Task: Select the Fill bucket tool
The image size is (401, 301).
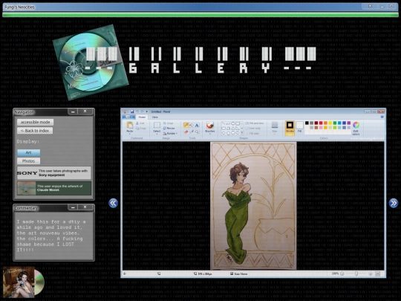Action: [x=192, y=125]
